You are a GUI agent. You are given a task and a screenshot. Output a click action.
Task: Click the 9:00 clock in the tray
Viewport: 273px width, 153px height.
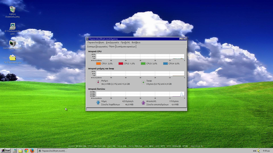pos(266,151)
